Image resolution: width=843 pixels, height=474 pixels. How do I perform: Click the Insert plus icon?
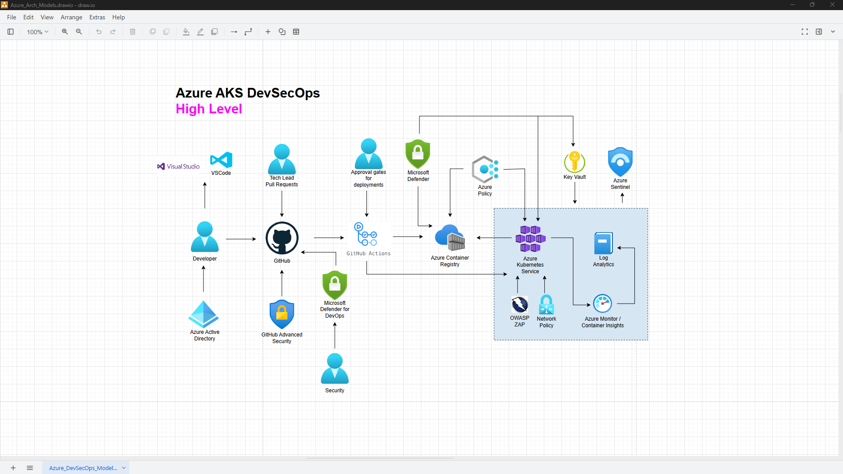point(268,32)
